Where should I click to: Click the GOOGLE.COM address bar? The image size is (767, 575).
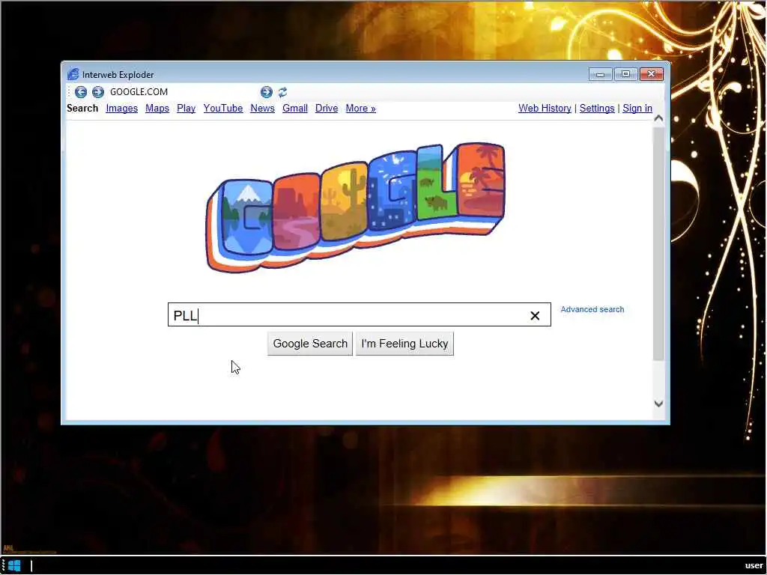point(181,92)
